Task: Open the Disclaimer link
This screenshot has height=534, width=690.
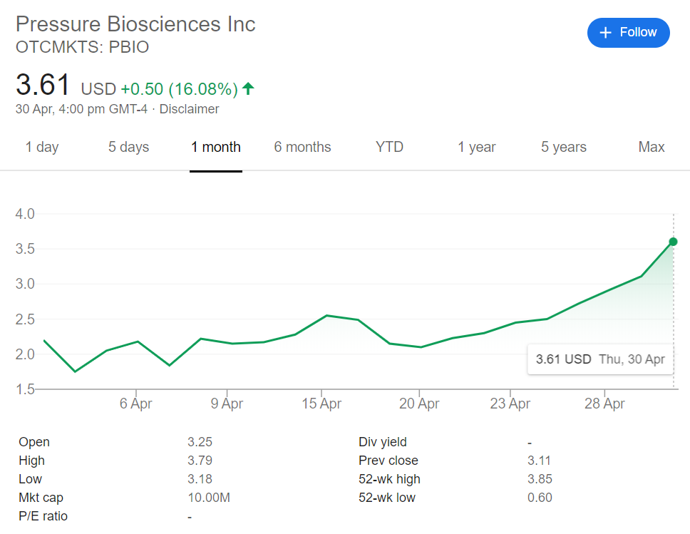Action: tap(189, 109)
